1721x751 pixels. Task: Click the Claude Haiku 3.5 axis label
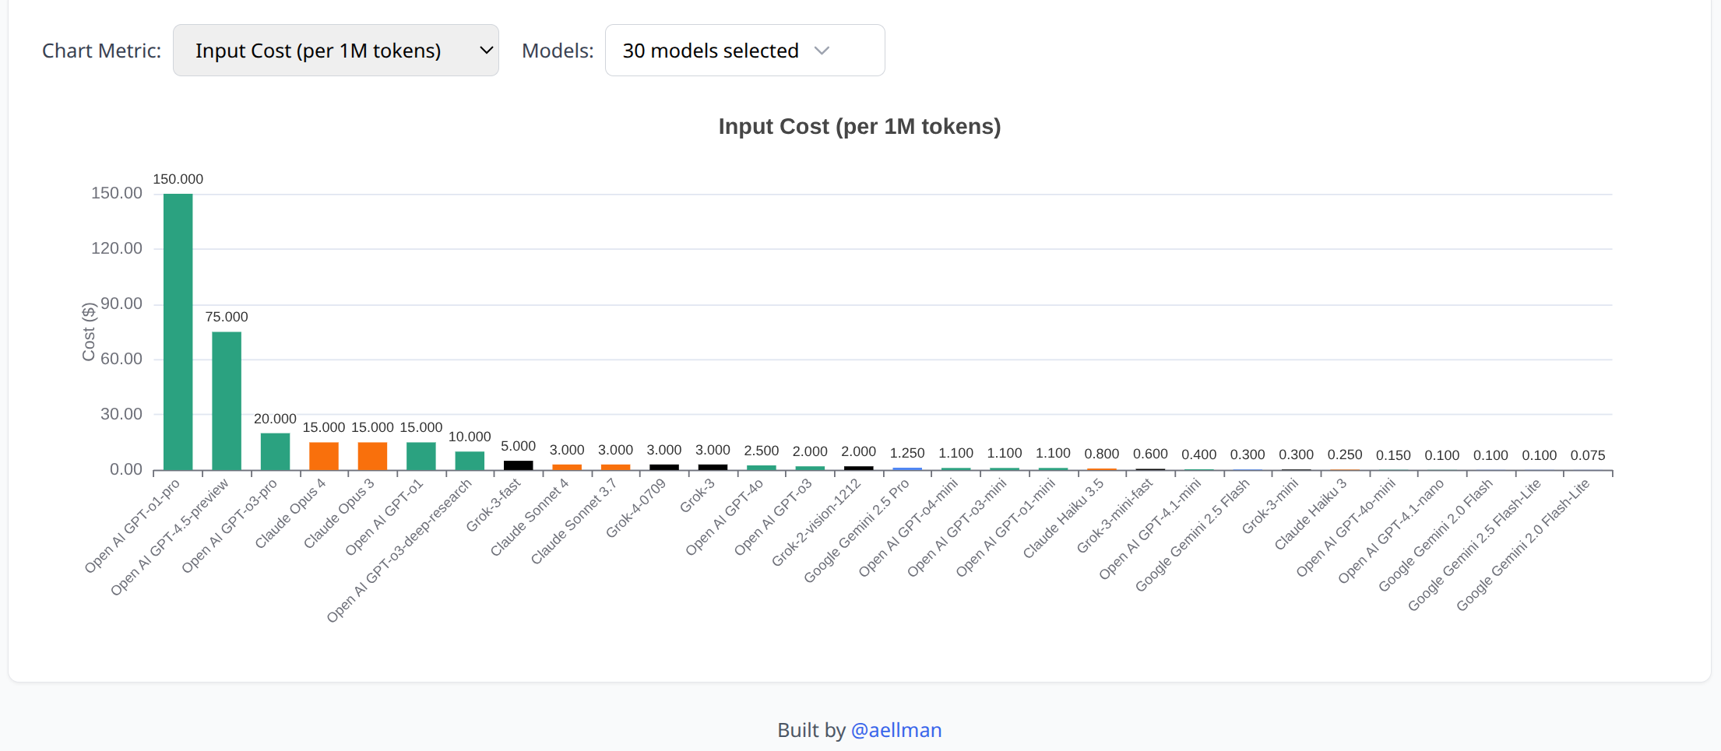pos(1064,518)
